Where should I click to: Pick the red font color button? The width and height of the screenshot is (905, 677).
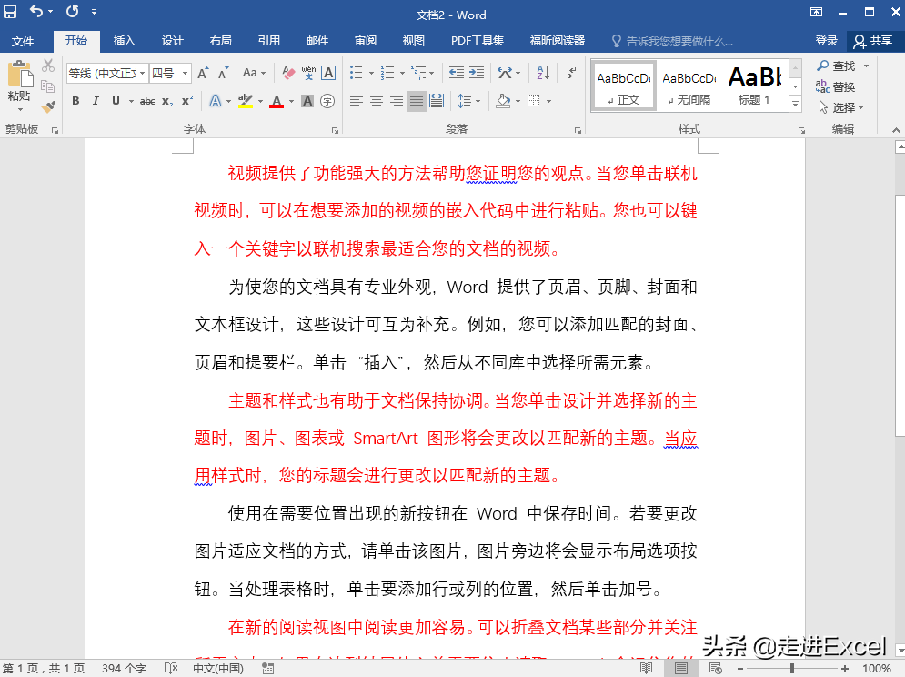tap(277, 102)
